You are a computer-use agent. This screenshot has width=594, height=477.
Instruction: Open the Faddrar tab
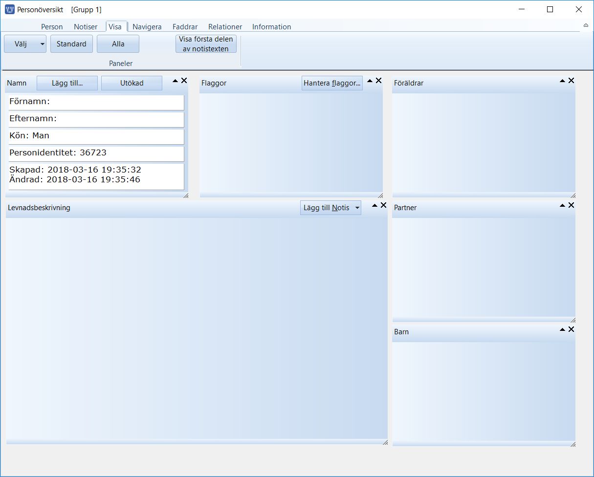tap(185, 27)
